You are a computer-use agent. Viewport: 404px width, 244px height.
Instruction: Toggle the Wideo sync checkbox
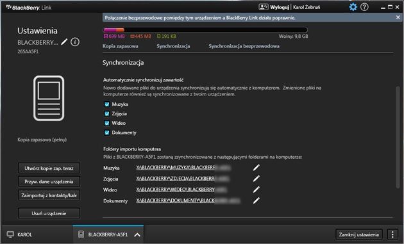click(x=106, y=123)
